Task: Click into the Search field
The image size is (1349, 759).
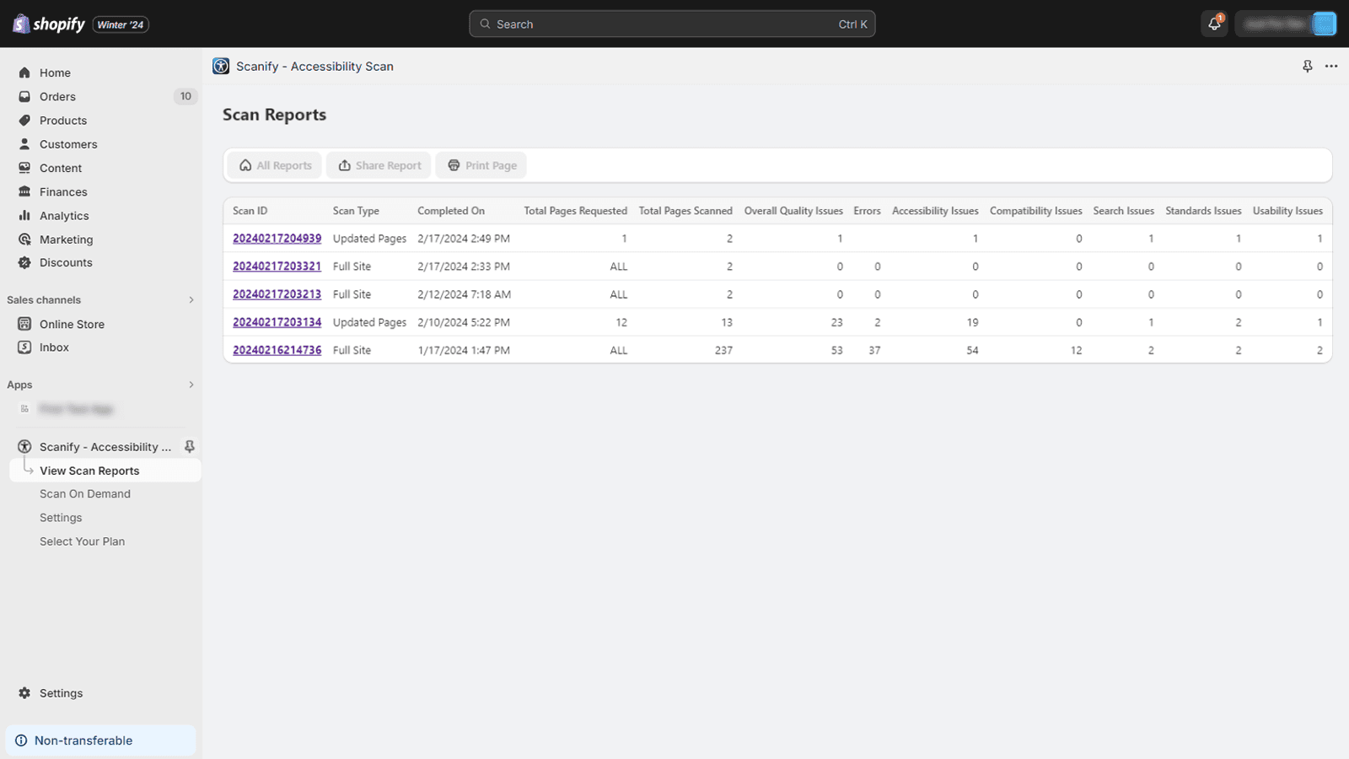Action: 671,24
